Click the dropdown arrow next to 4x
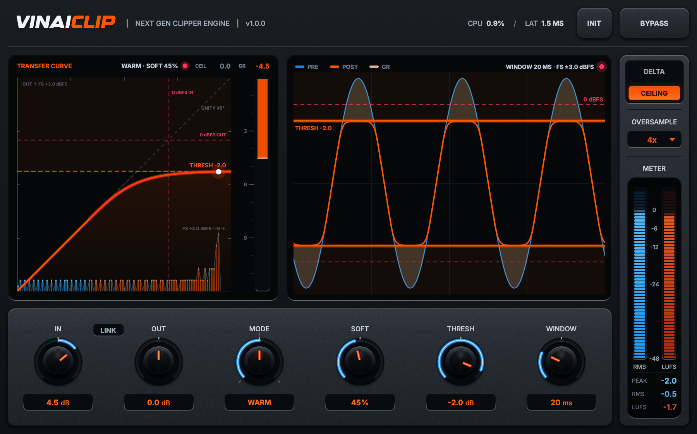This screenshot has height=434, width=697. (672, 139)
